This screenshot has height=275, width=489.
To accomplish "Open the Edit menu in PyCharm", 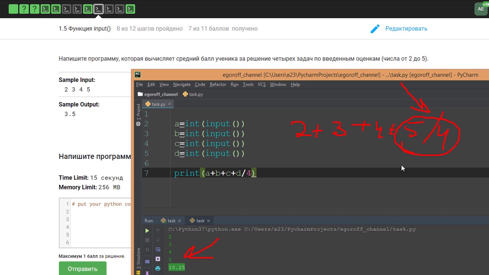I will pos(151,84).
